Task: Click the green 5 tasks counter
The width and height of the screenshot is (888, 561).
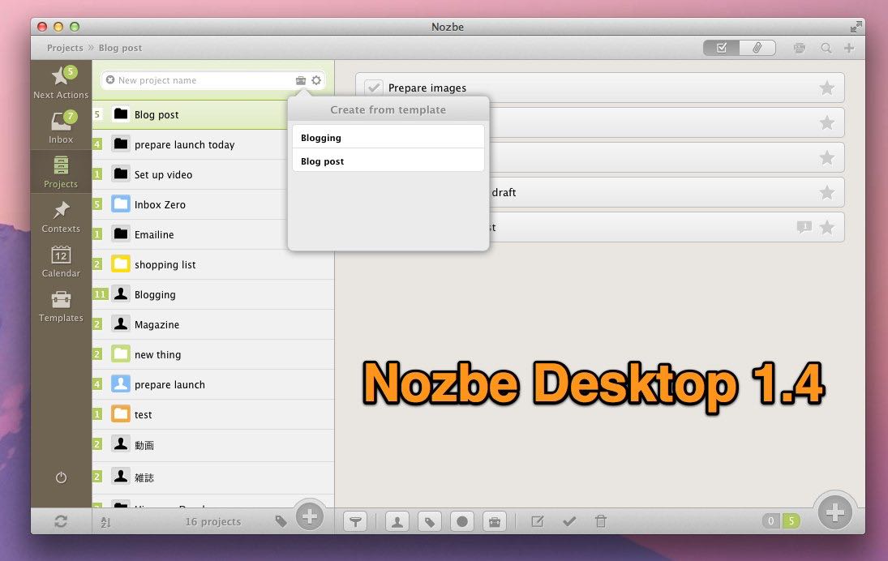Action: tap(791, 520)
